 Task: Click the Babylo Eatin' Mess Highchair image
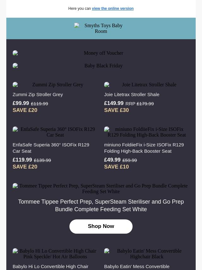click(147, 254)
